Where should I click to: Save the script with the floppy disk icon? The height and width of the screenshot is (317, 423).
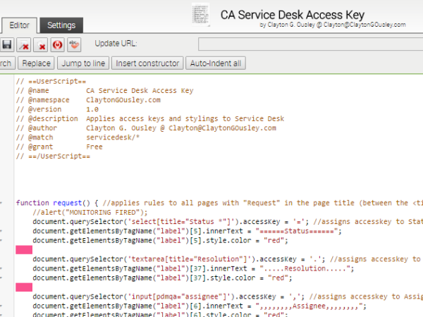point(6,44)
